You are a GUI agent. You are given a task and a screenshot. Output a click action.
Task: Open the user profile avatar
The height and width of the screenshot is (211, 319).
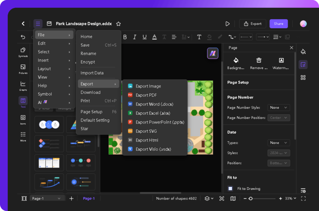303,24
